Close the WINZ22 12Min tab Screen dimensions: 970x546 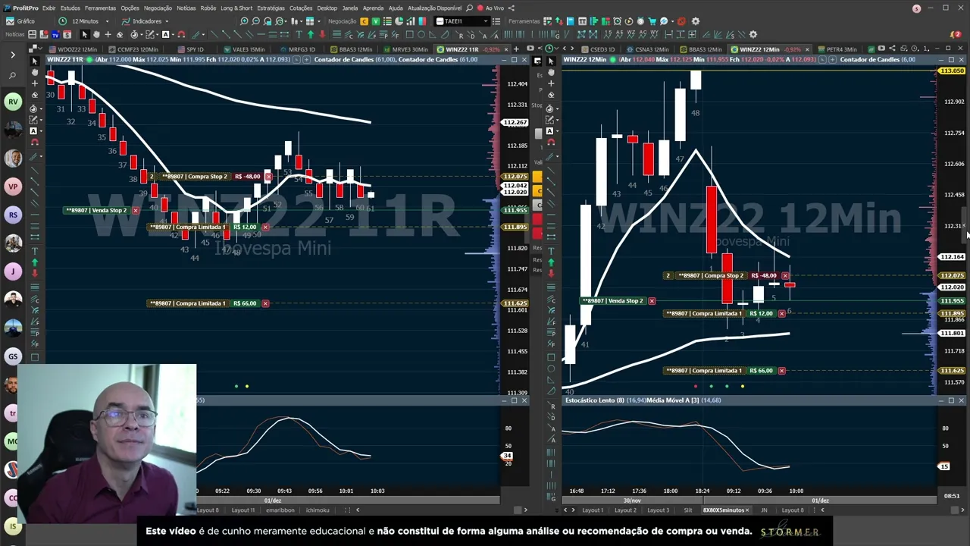[x=807, y=49]
